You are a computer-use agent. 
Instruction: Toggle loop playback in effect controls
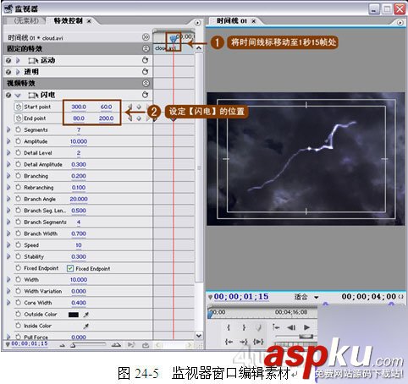146,345
